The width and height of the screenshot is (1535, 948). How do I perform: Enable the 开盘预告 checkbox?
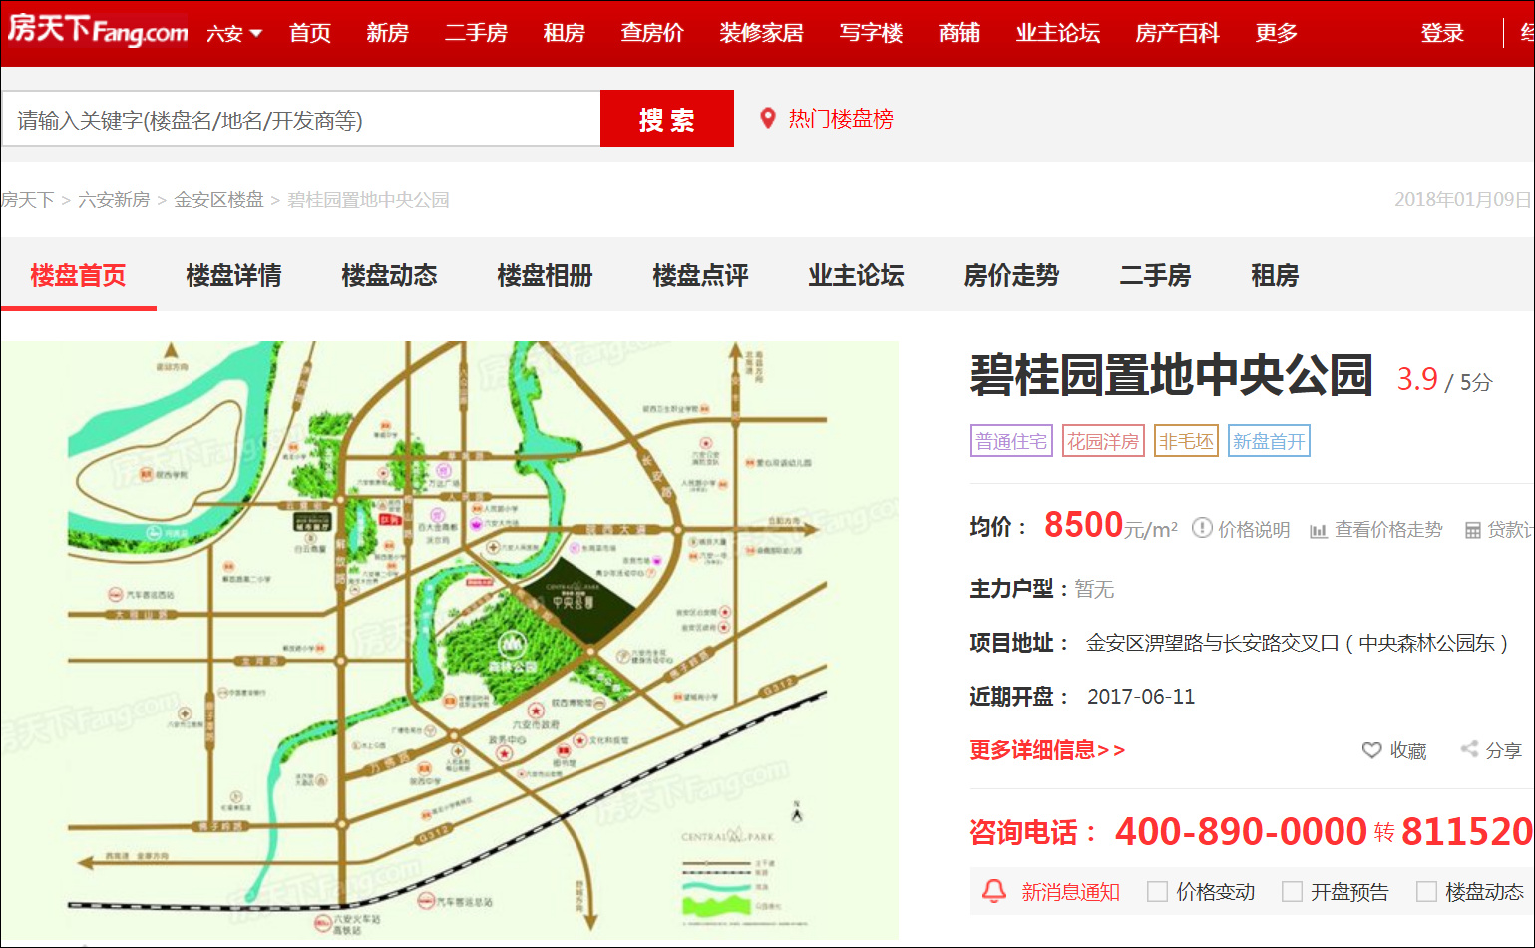point(1292,892)
